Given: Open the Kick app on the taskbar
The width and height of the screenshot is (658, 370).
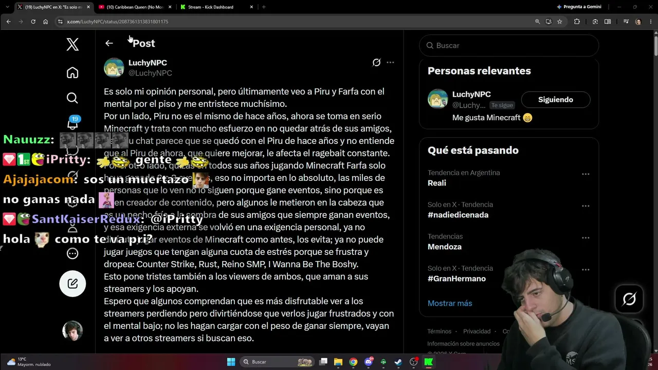Looking at the screenshot, I should point(429,362).
